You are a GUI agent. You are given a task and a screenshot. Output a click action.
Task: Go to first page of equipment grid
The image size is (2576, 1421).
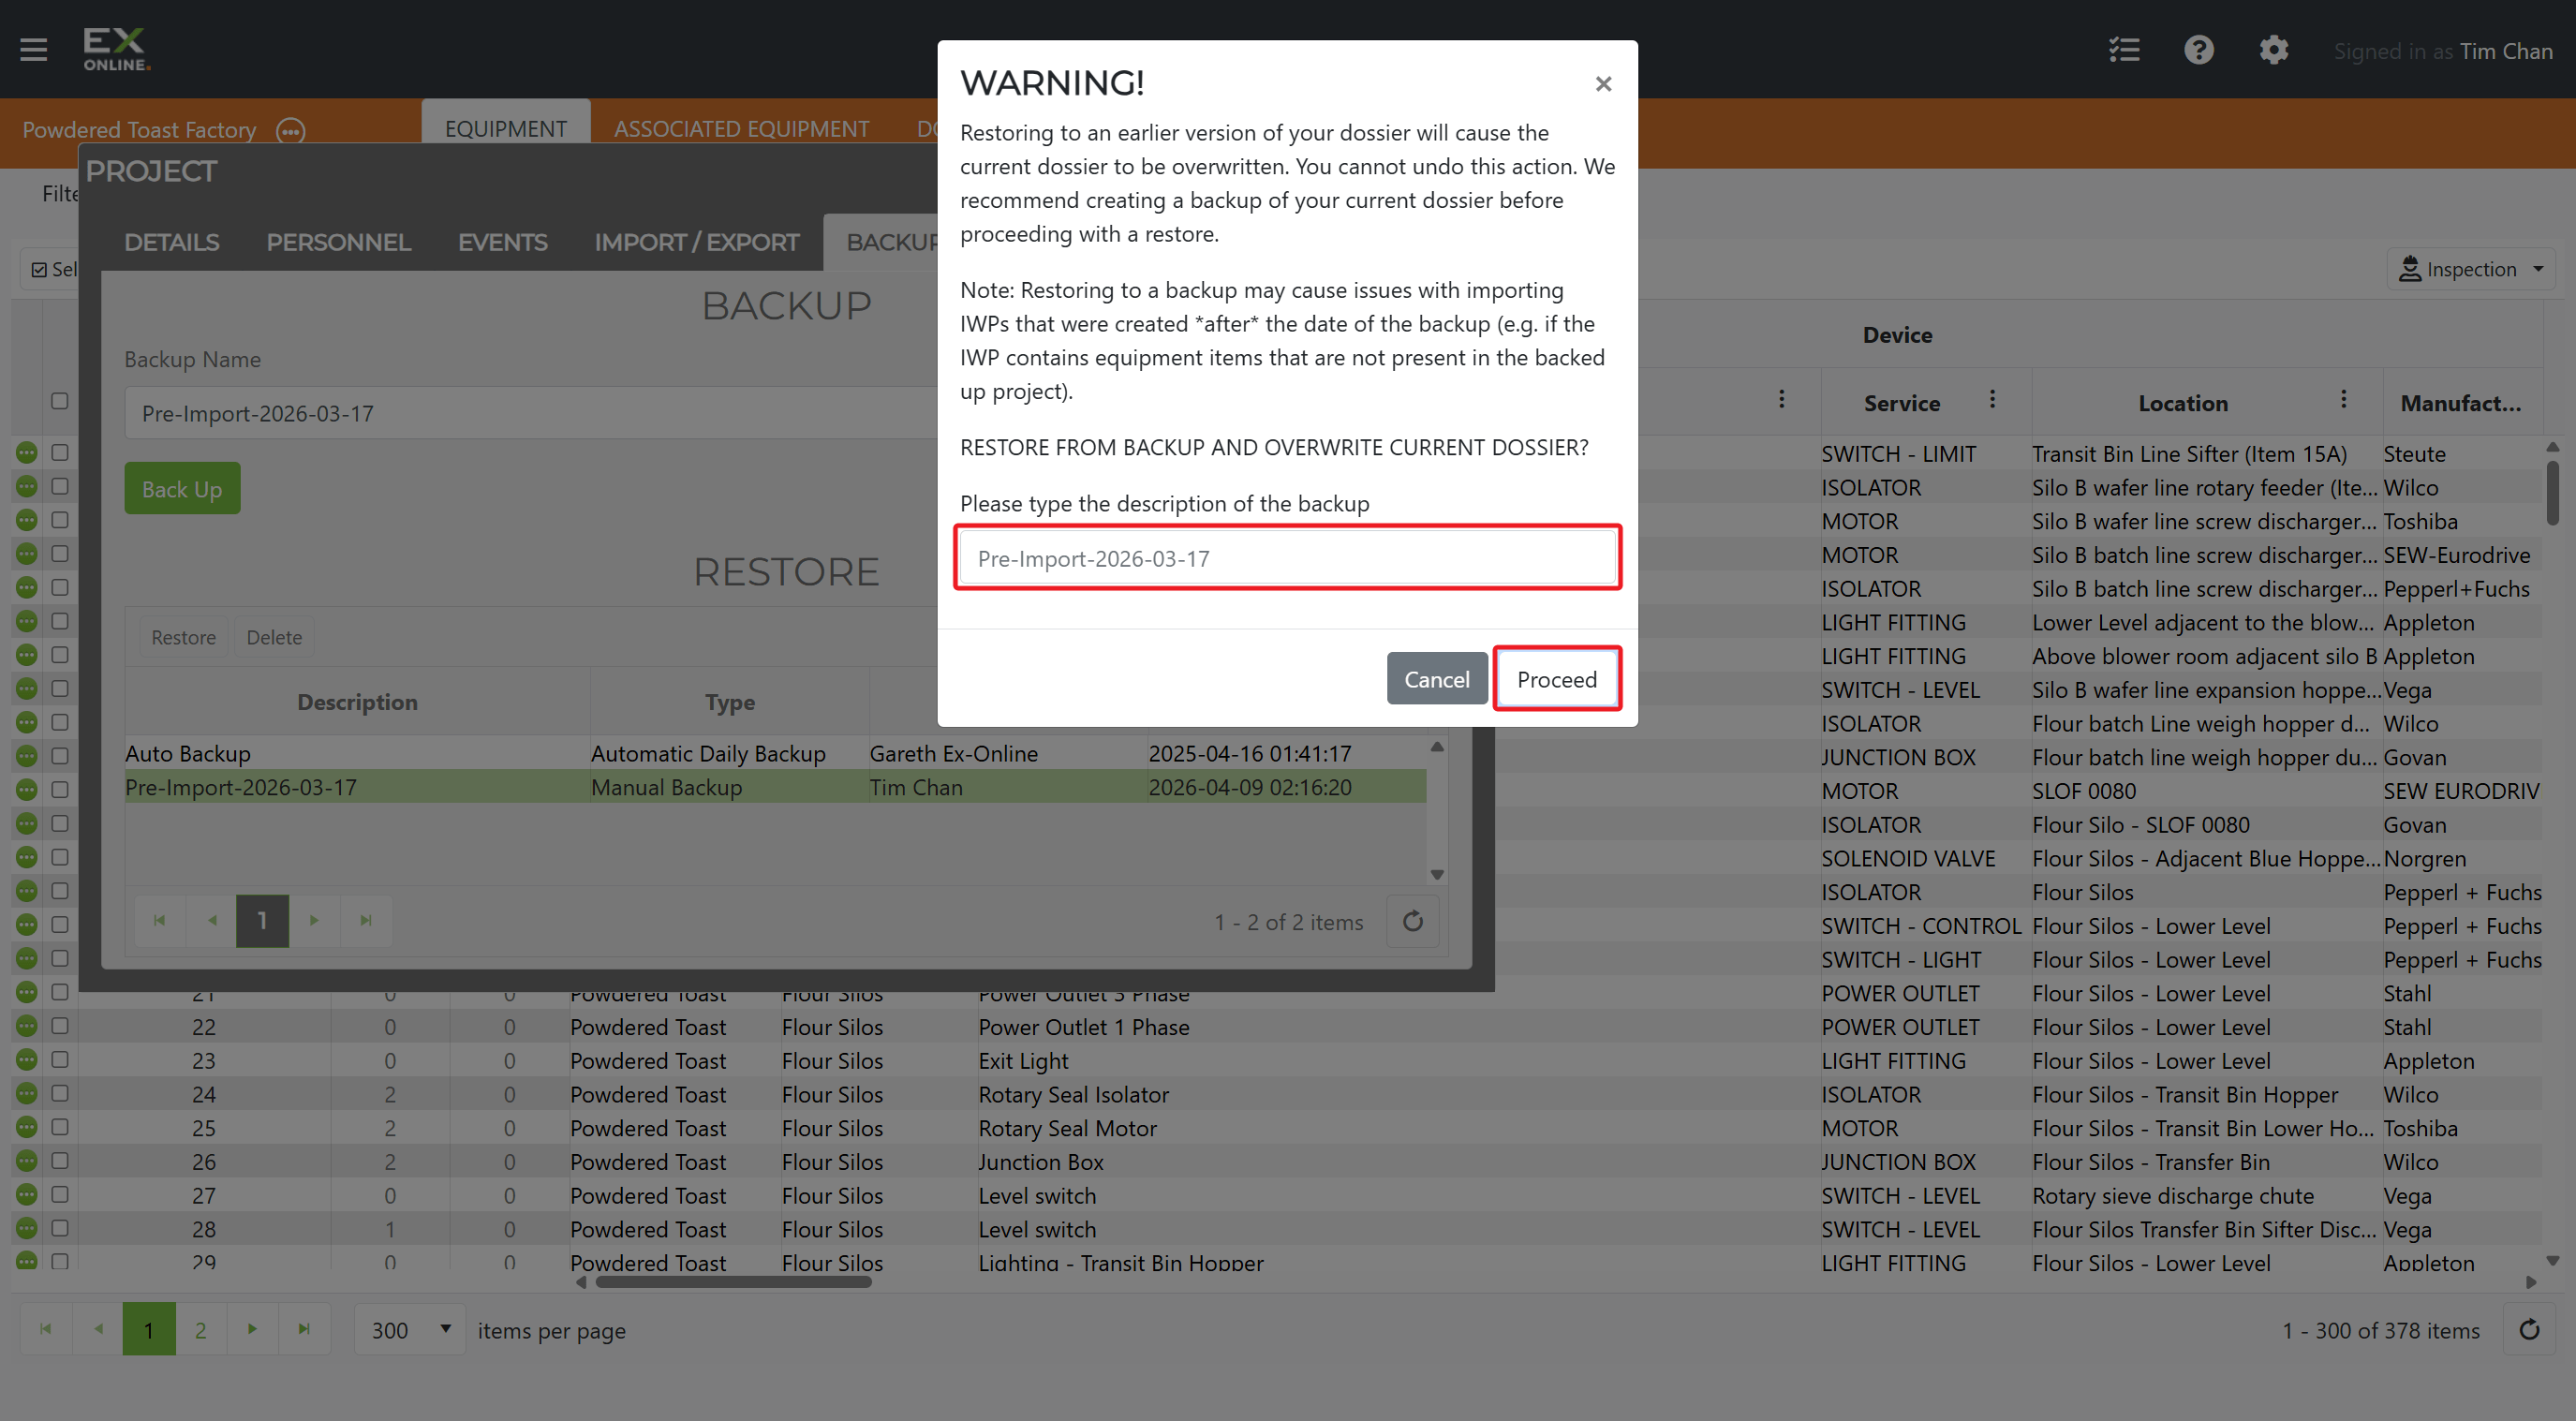[x=45, y=1329]
